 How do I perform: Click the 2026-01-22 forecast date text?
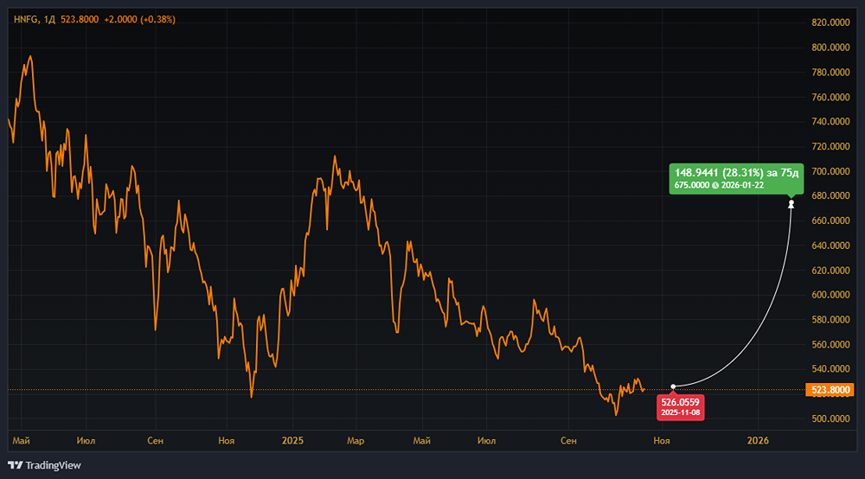[x=742, y=185]
